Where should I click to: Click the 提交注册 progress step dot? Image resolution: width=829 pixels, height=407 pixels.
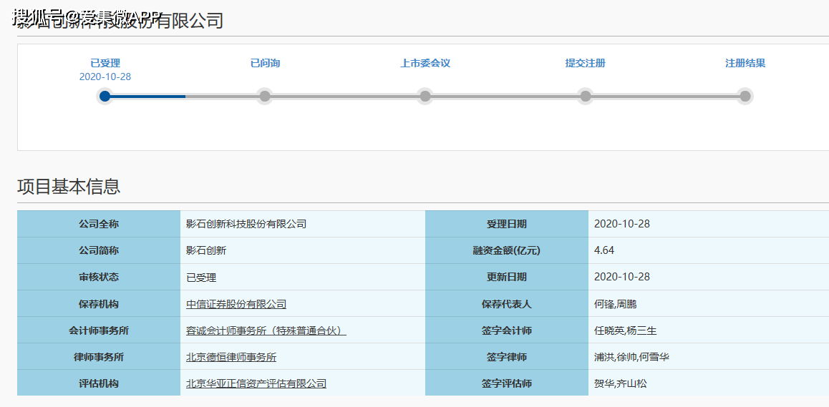[x=586, y=96]
